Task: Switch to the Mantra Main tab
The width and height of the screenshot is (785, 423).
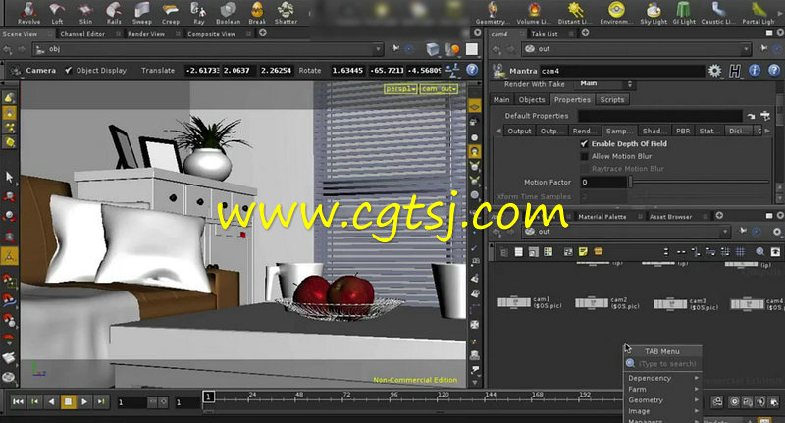Action: tap(501, 100)
